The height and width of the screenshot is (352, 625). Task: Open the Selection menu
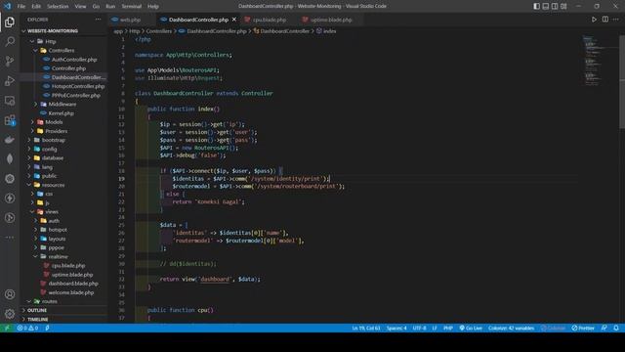tap(58, 6)
